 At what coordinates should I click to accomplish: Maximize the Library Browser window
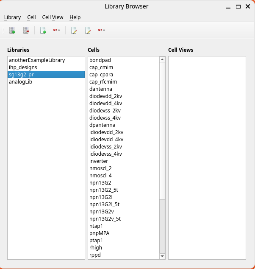pyautogui.click(x=238, y=6)
